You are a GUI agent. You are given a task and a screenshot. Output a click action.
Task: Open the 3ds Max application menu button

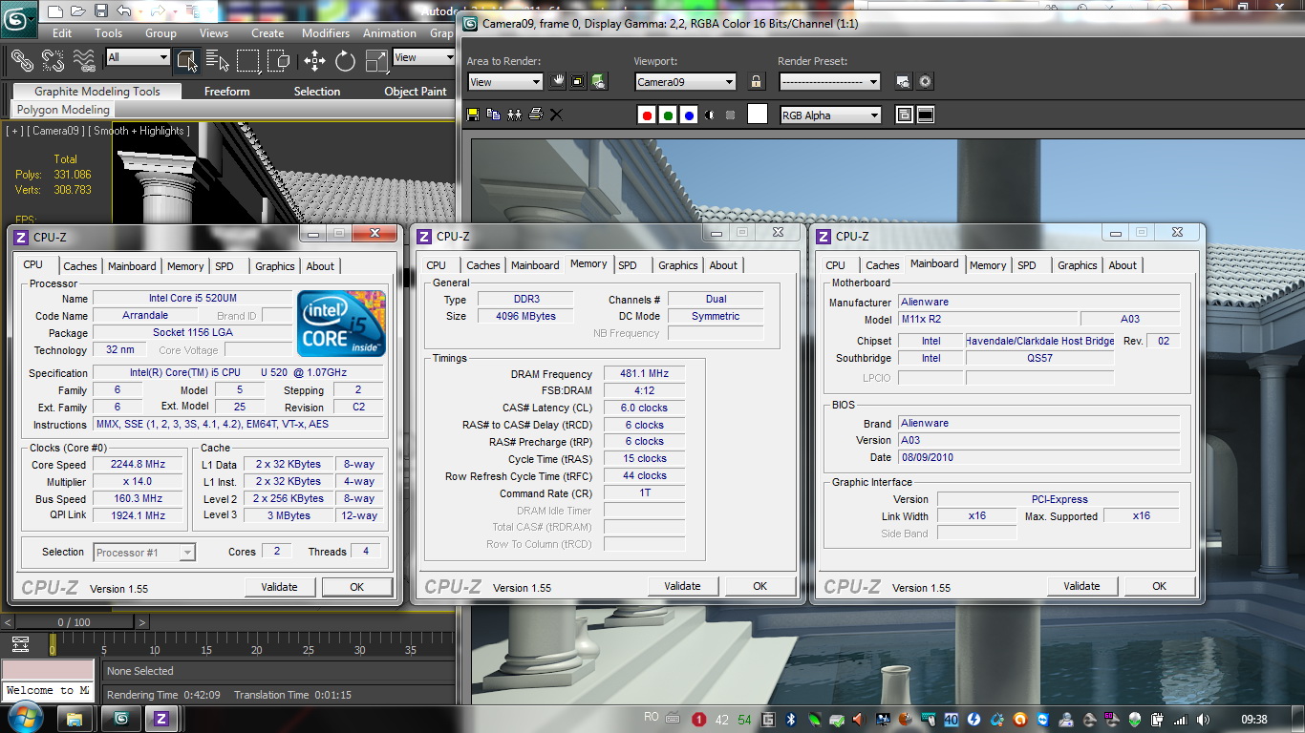click(x=19, y=19)
